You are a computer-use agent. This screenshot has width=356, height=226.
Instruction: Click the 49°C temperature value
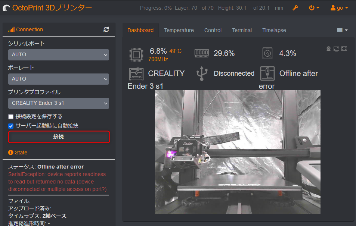point(175,51)
